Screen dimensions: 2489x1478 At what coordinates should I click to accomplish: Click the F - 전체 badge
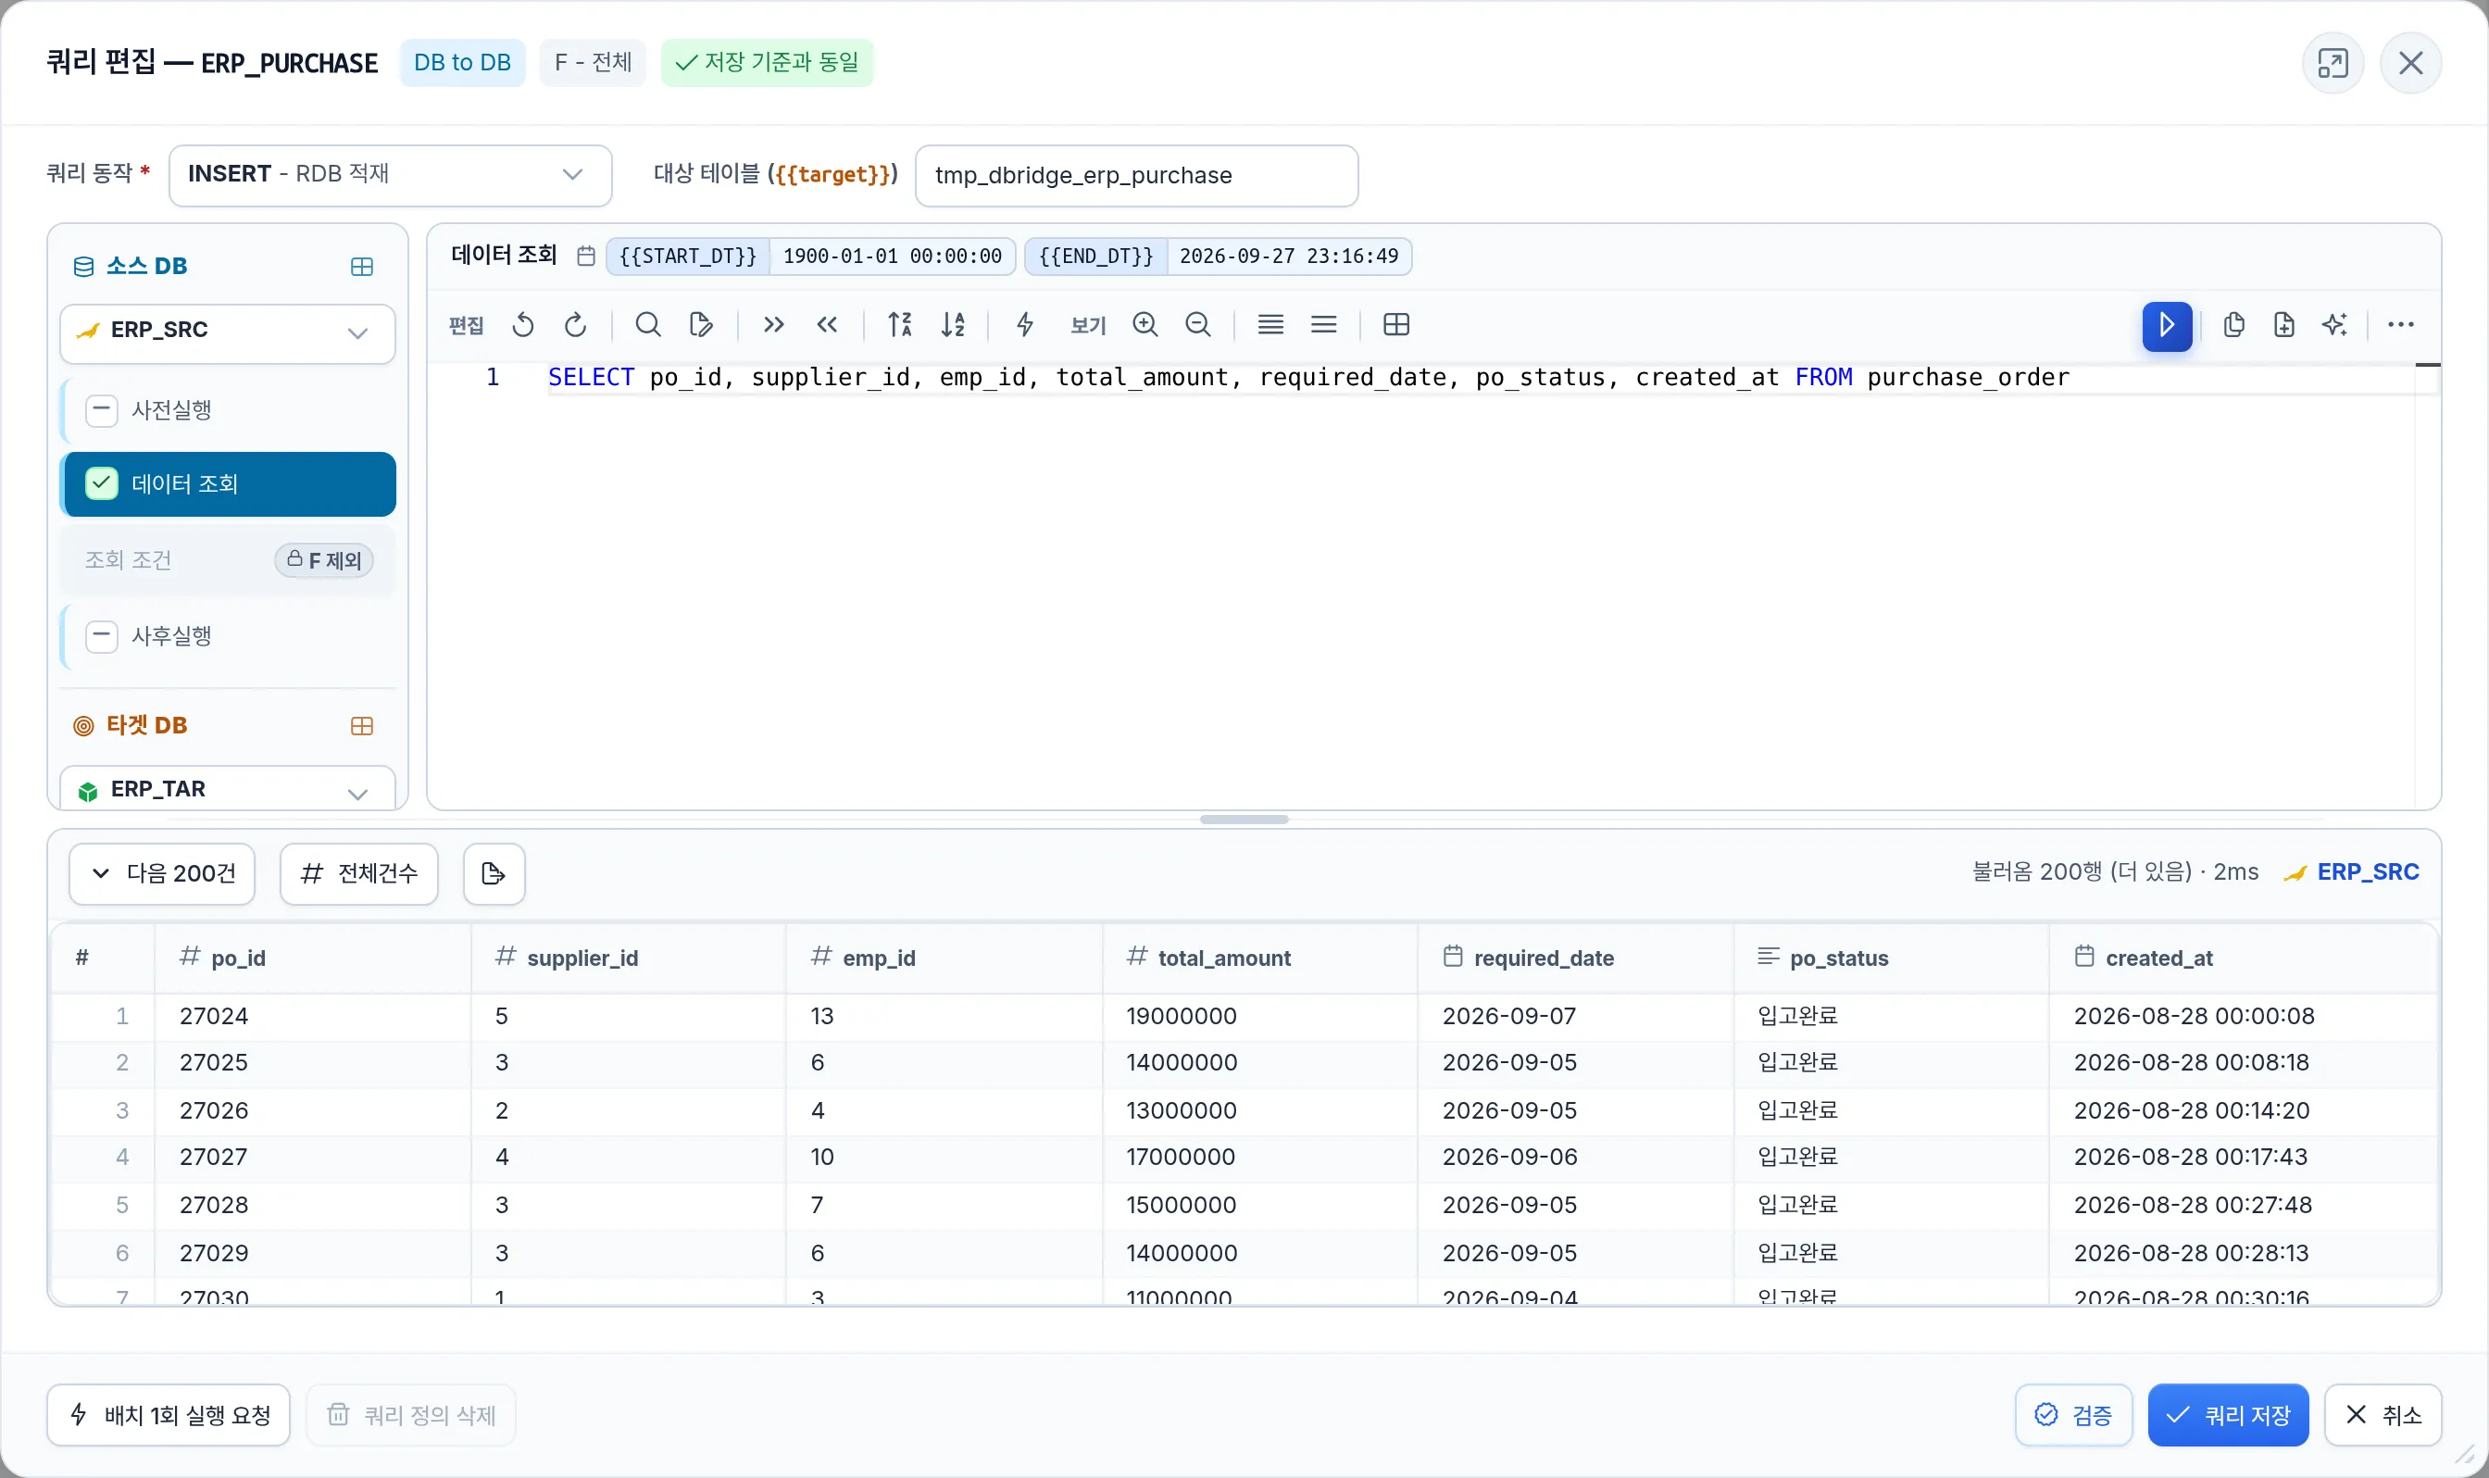click(593, 63)
